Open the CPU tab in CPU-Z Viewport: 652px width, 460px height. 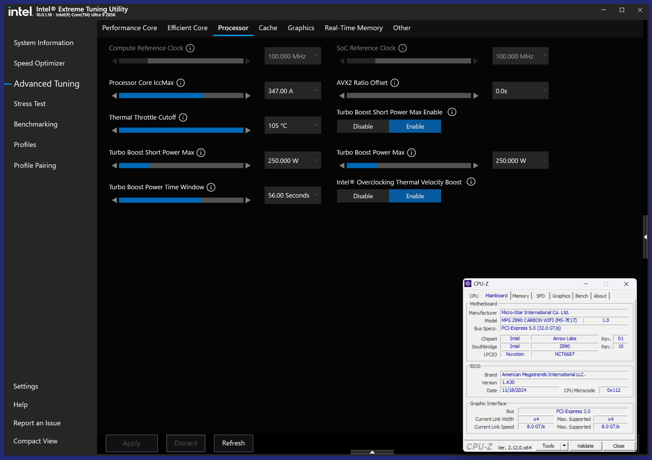pyautogui.click(x=474, y=296)
